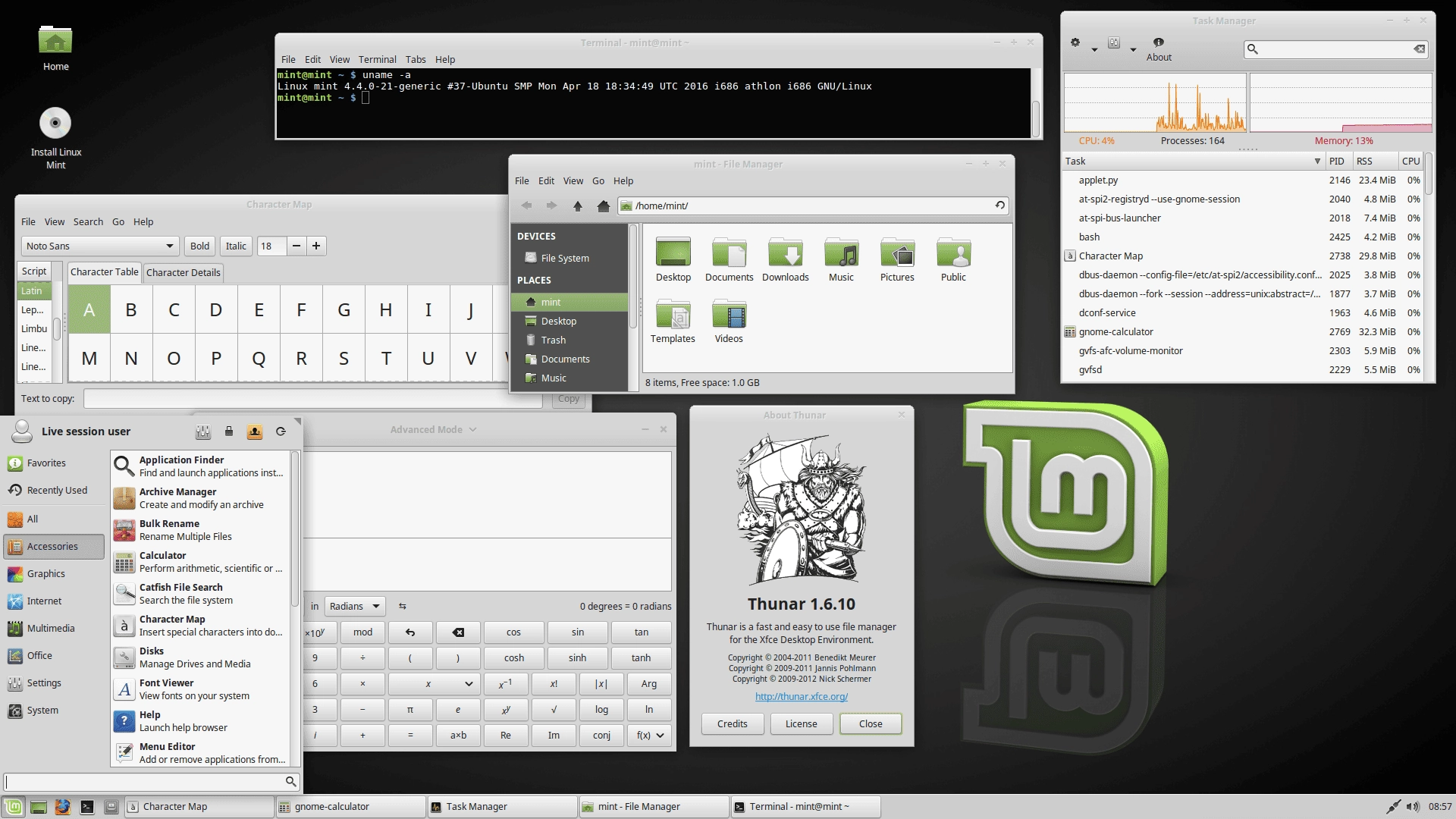Screen dimensions: 1456x819
Task: Select gnome-calculator row in Task Manager
Action: 1242,332
